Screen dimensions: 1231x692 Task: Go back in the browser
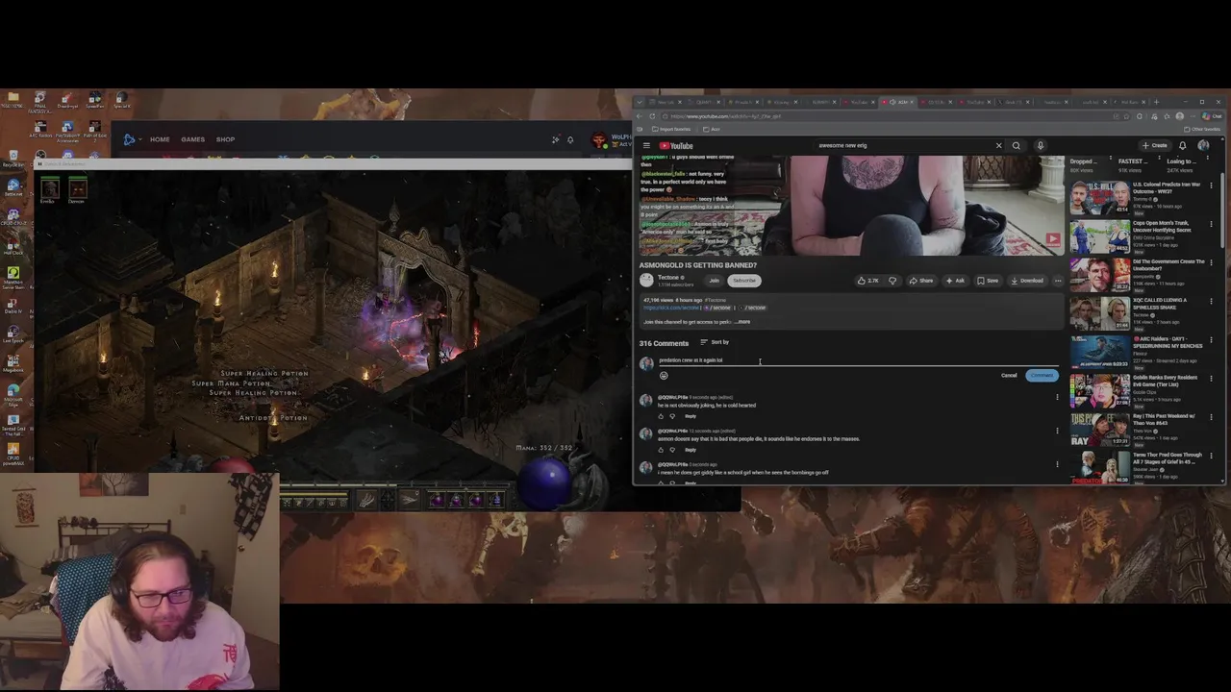click(641, 116)
